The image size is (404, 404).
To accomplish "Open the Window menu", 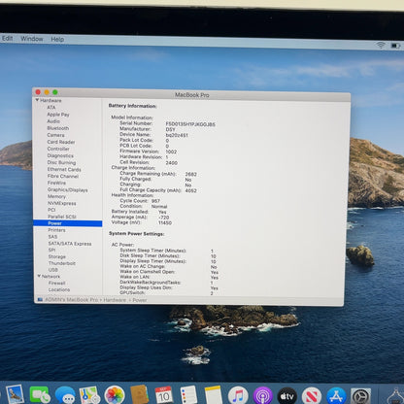I will pyautogui.click(x=32, y=39).
